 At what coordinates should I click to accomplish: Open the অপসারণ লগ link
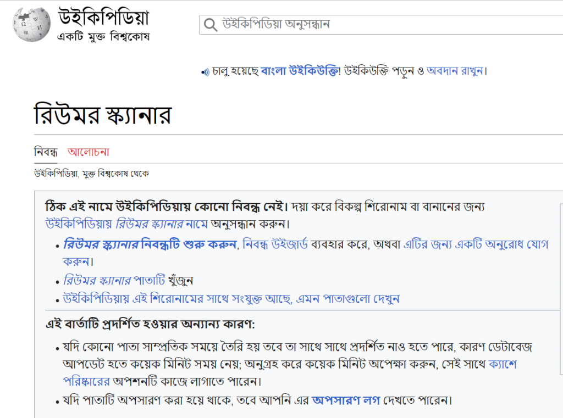coord(346,400)
